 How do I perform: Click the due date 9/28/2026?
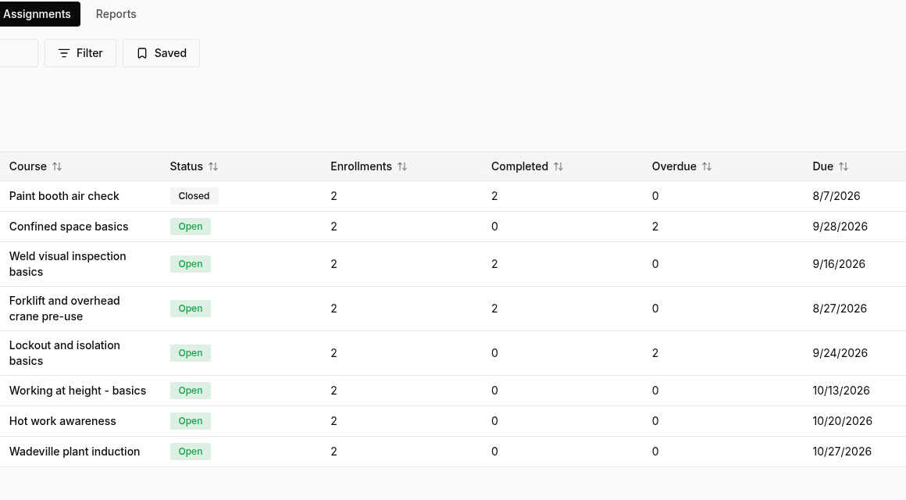(x=840, y=227)
